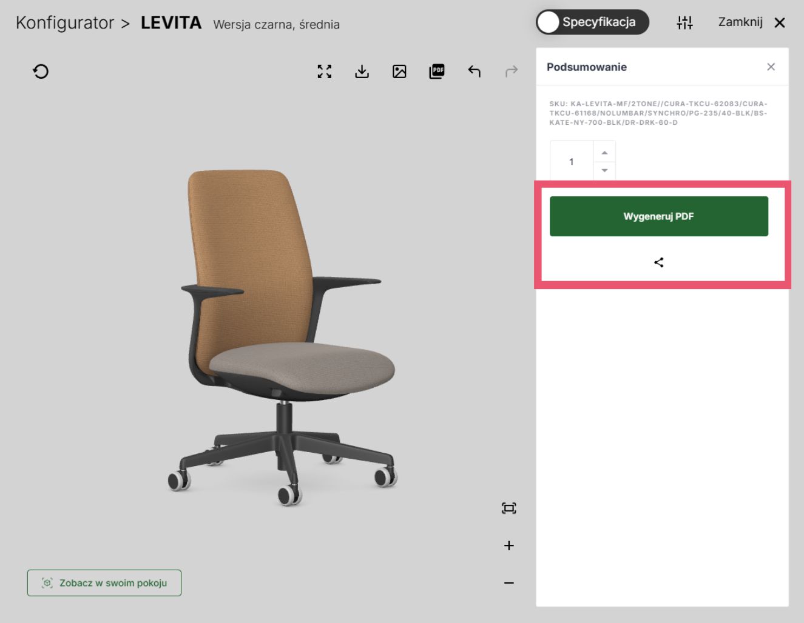Close the Podsumowanie panel
804x623 pixels.
pos(771,67)
